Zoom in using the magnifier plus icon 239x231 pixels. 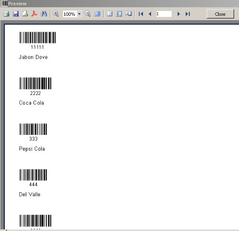[x=56, y=14]
